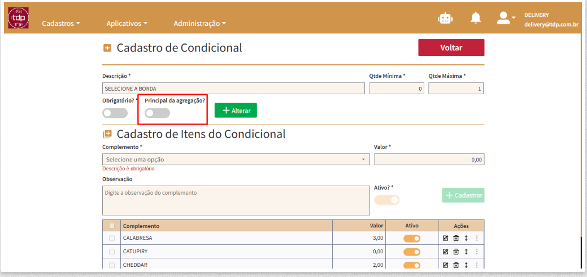The image size is (587, 277).
Task: Toggle Principal da agregação switch
Action: (157, 113)
